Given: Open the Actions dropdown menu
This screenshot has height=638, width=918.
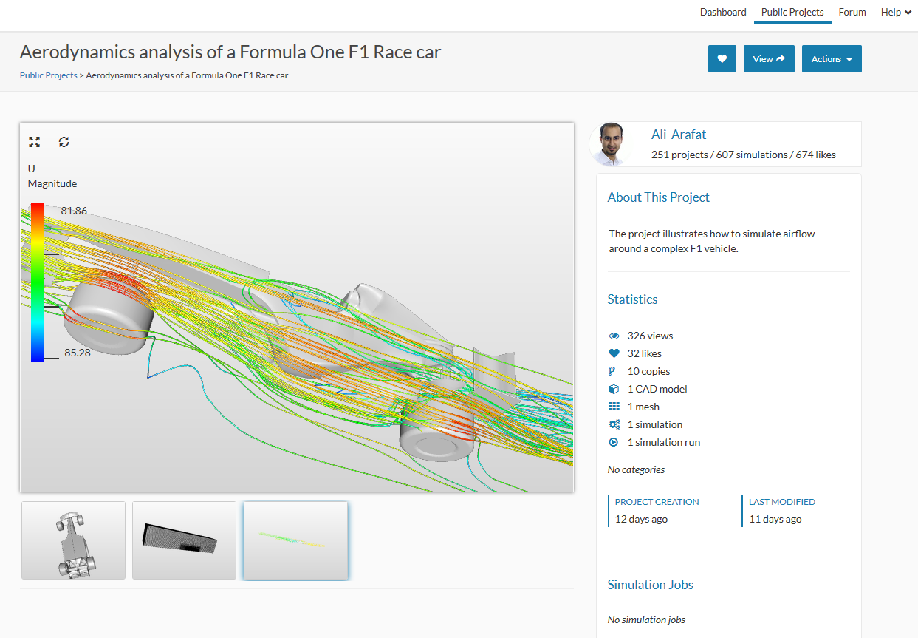Looking at the screenshot, I should [x=832, y=59].
